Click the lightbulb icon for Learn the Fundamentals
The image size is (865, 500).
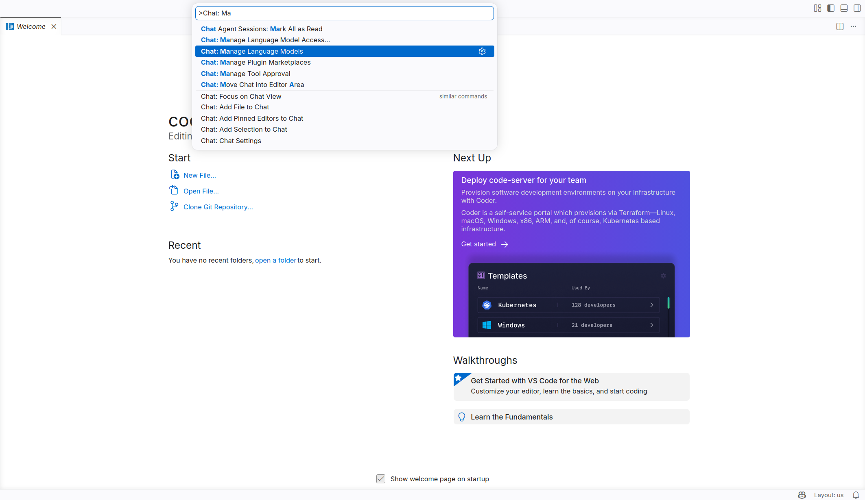coord(461,417)
